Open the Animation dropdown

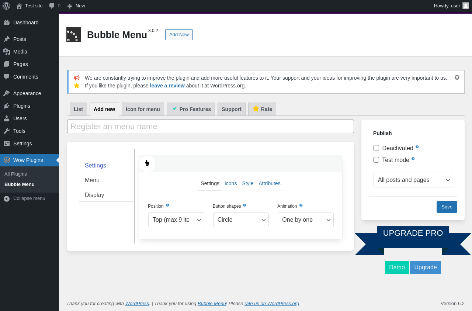click(306, 220)
